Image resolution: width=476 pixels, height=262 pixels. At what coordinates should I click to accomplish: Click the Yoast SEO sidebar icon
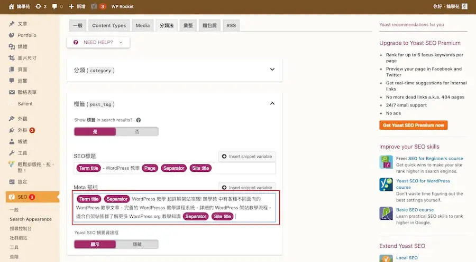tap(12, 197)
